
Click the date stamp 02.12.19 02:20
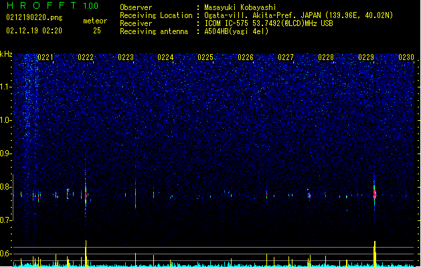[34, 31]
